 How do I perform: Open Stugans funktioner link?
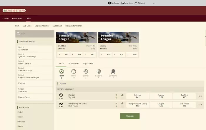click(74, 26)
